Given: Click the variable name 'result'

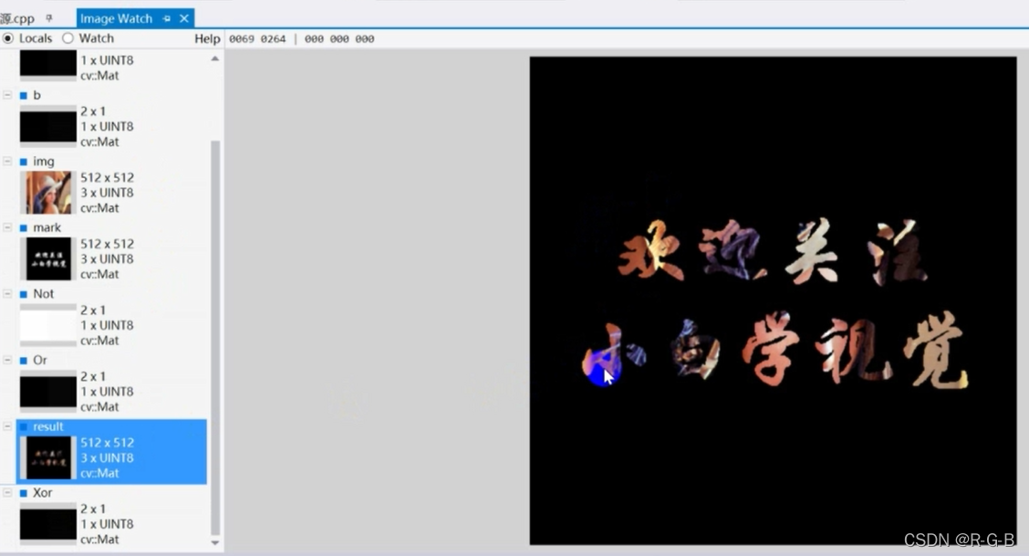Looking at the screenshot, I should [48, 426].
